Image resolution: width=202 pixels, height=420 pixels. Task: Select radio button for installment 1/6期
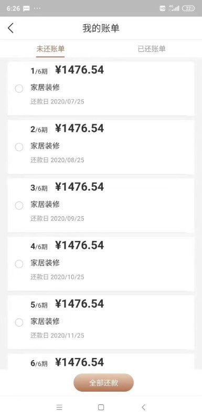(19, 88)
